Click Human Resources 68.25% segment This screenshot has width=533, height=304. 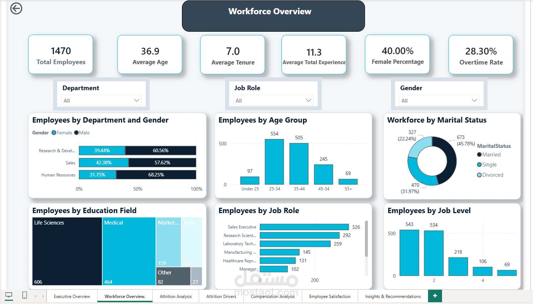point(156,175)
